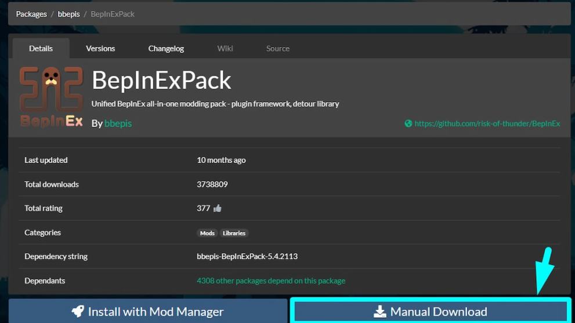The height and width of the screenshot is (323, 575).
Task: Click the 'Dependants' label
Action: click(x=45, y=281)
